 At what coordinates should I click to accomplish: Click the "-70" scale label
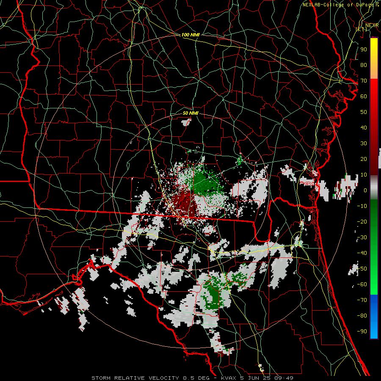coord(362,300)
